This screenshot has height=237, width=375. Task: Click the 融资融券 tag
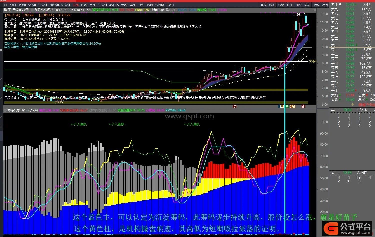[x=98, y=98]
